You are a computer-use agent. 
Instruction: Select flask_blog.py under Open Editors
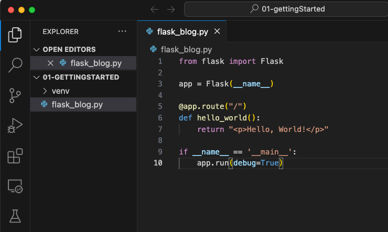pos(83,63)
